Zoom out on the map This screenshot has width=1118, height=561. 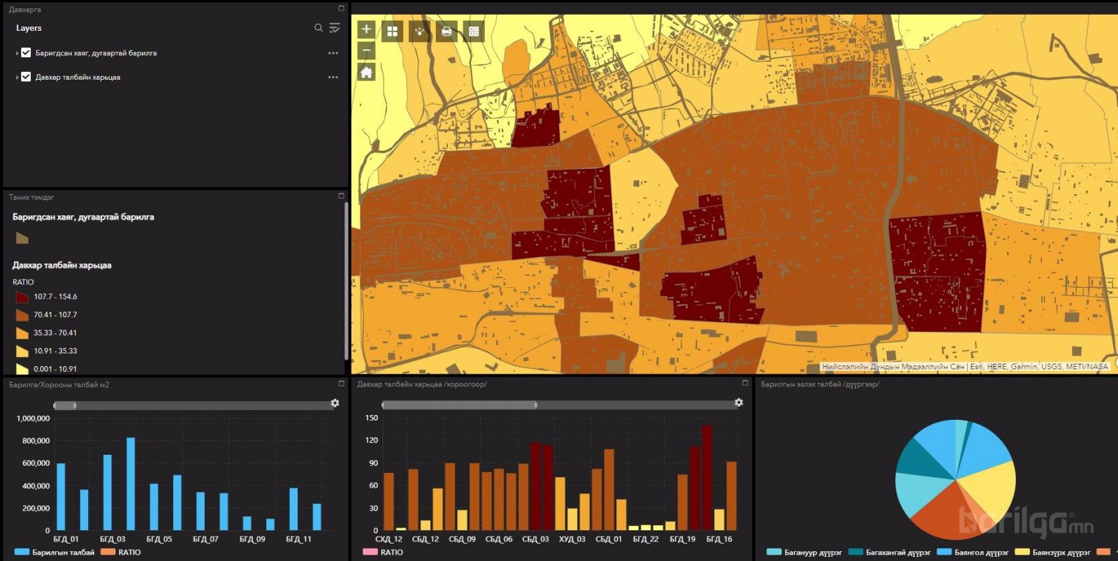pyautogui.click(x=366, y=50)
